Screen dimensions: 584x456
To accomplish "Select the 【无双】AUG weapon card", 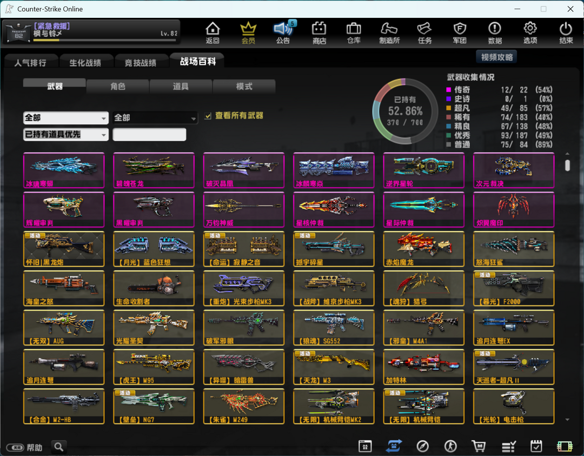I will click(64, 328).
